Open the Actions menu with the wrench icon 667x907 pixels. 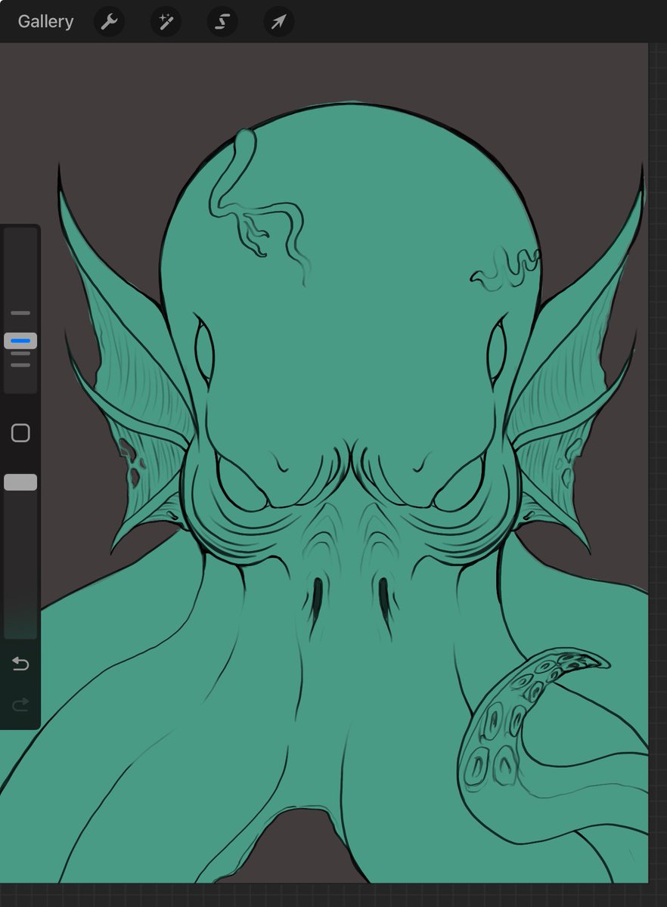(109, 22)
